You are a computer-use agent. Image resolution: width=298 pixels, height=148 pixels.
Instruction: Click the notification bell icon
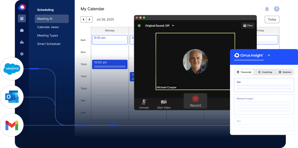click(267, 9)
